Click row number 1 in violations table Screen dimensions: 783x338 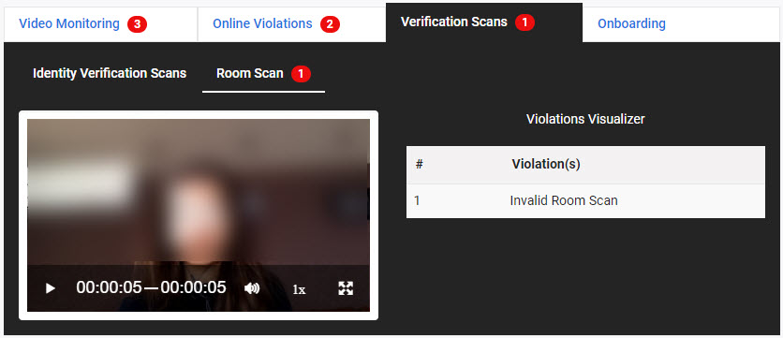(417, 200)
